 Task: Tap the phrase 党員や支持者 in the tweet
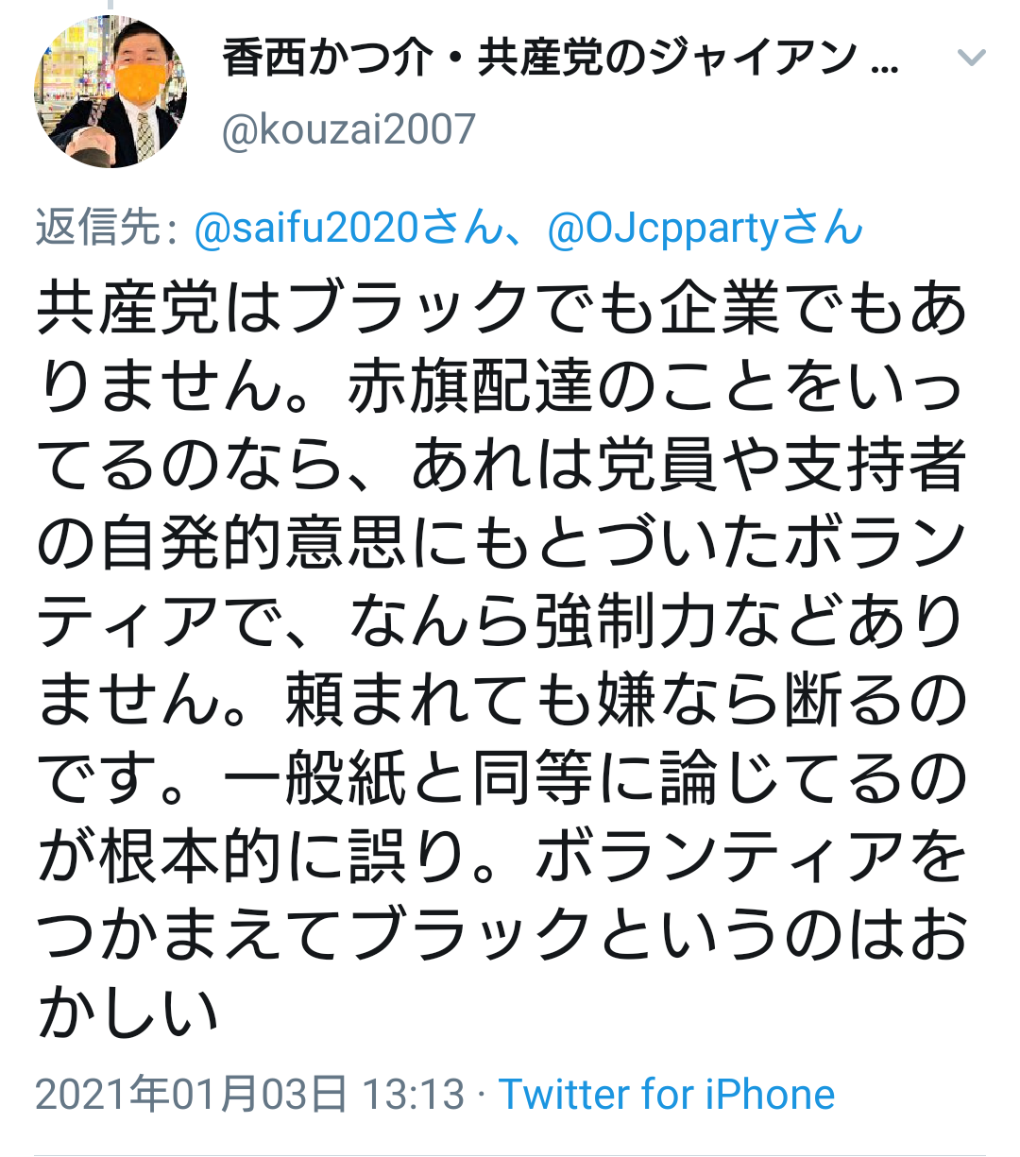pyautogui.click(x=782, y=466)
